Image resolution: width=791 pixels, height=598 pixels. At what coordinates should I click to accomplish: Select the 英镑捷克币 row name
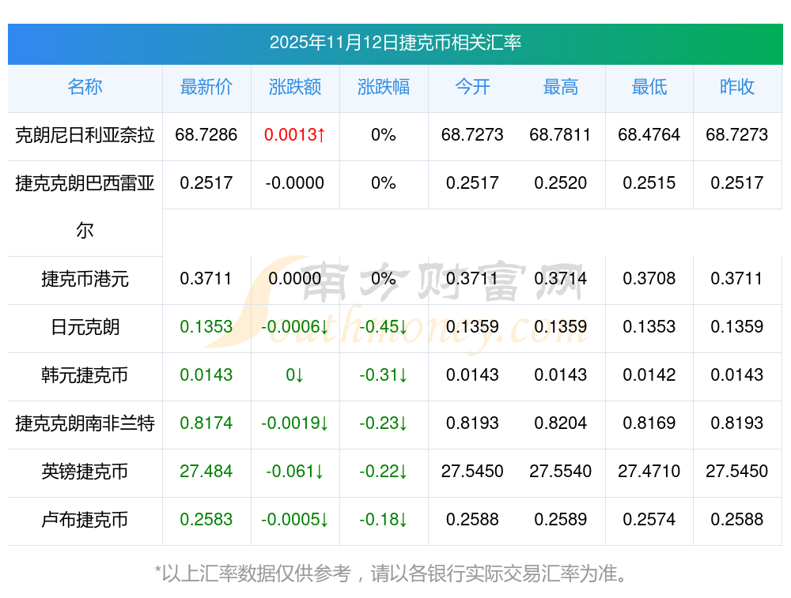(85, 472)
